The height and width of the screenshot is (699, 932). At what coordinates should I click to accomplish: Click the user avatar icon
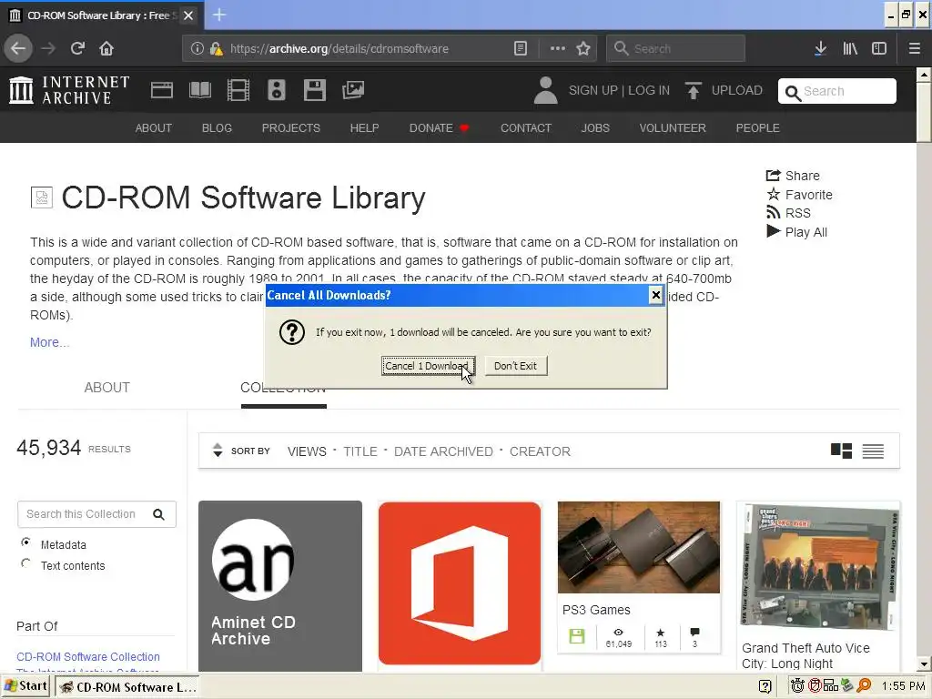[x=545, y=90]
